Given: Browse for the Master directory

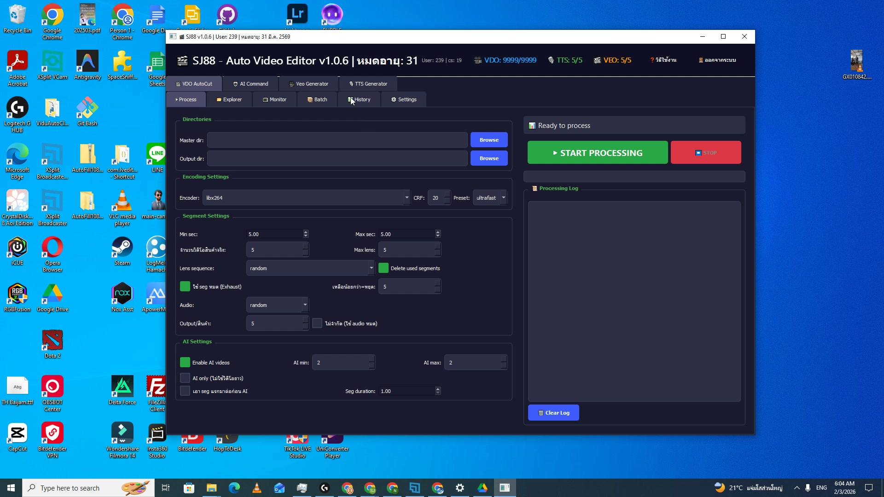Looking at the screenshot, I should (x=489, y=139).
